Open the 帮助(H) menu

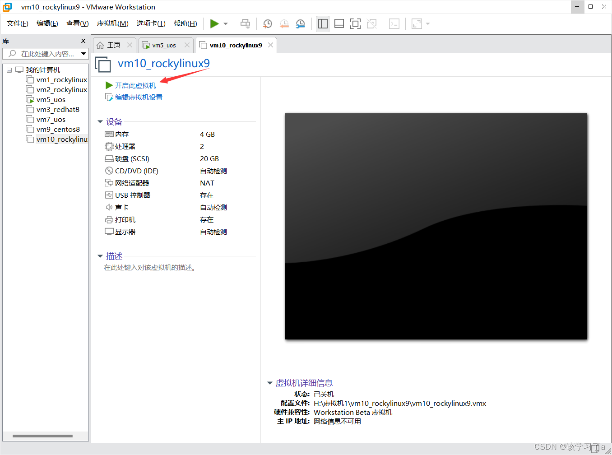tap(185, 23)
